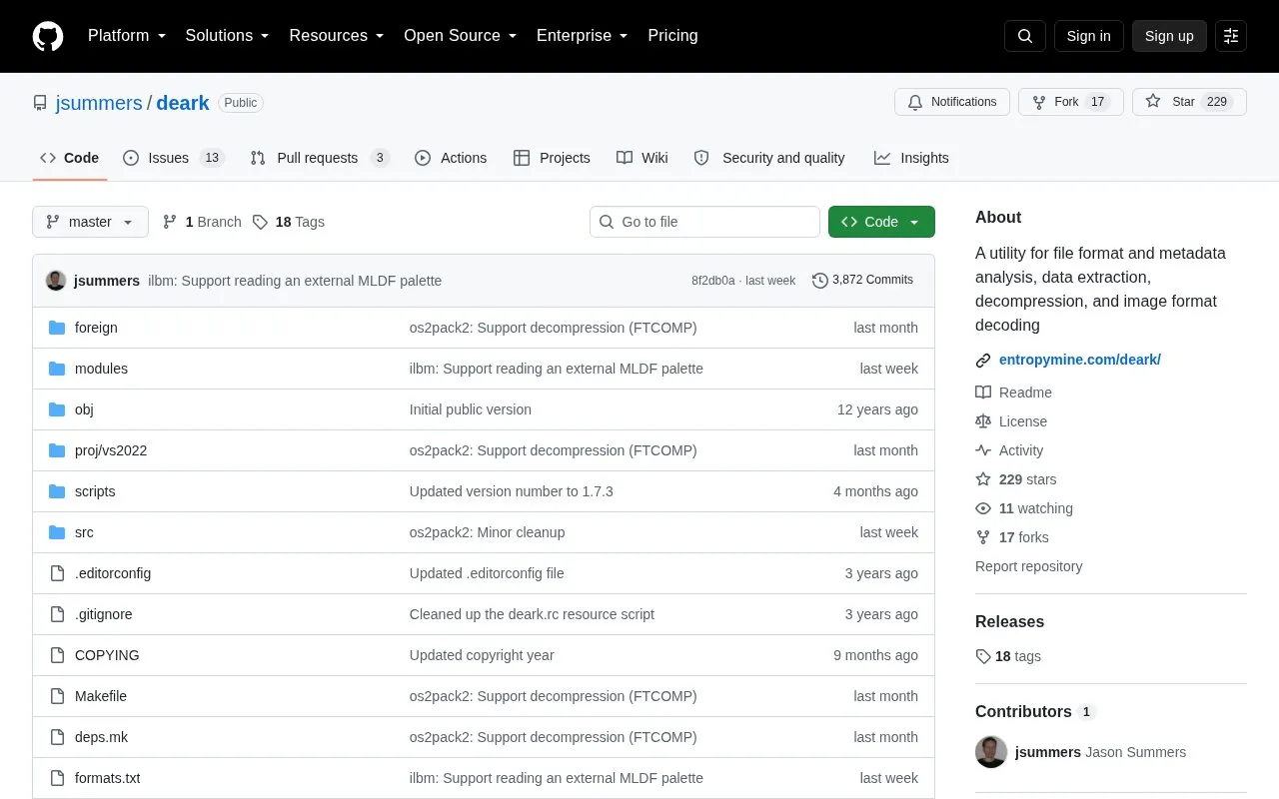Click the link icon beside entropymine.com/deark
Viewport: 1279px width, 799px height.
pos(983,361)
